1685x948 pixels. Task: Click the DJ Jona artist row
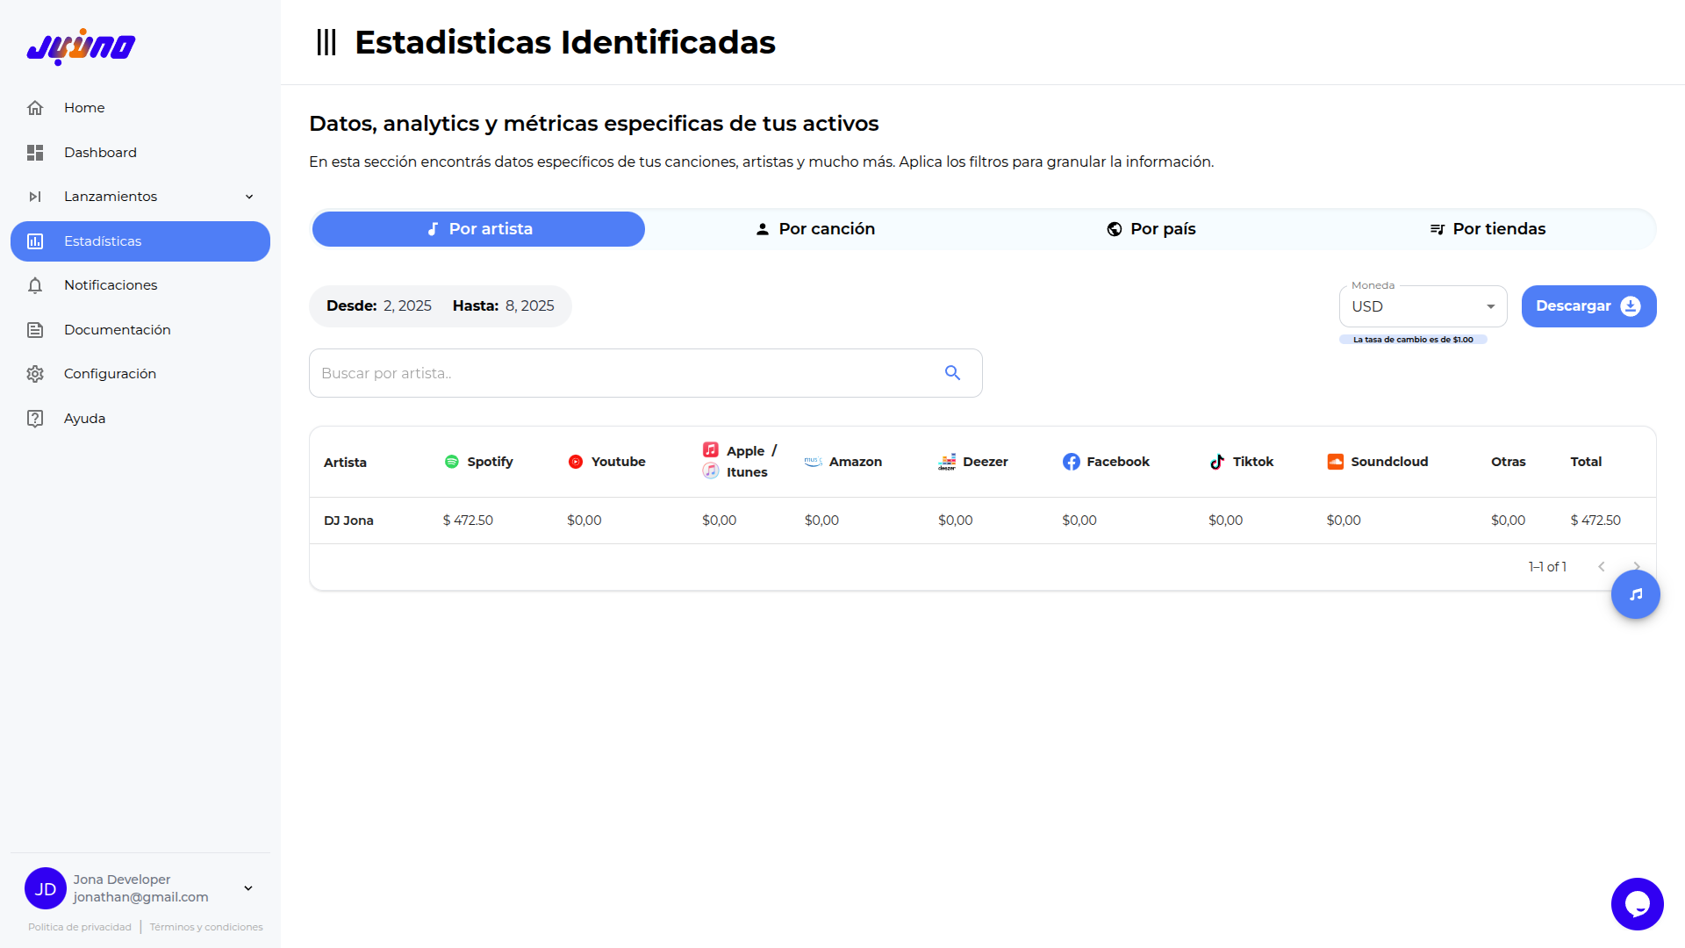coord(982,521)
